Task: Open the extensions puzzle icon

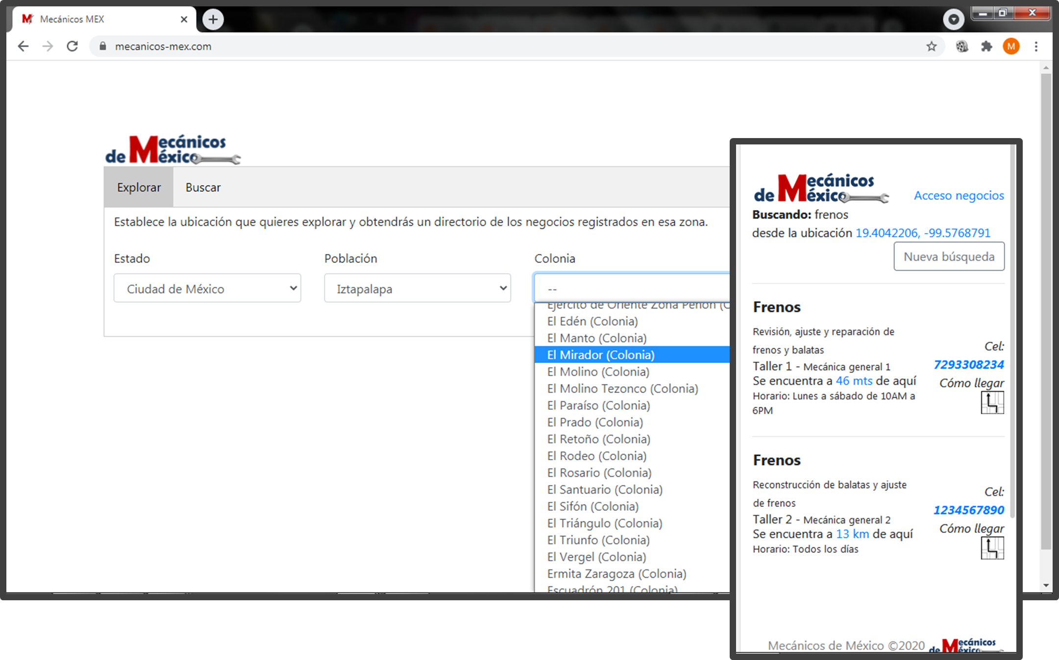Action: coord(986,47)
